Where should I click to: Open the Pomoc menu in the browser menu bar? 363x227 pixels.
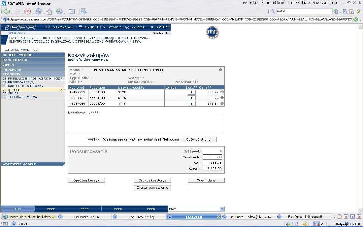click(x=333, y=3)
